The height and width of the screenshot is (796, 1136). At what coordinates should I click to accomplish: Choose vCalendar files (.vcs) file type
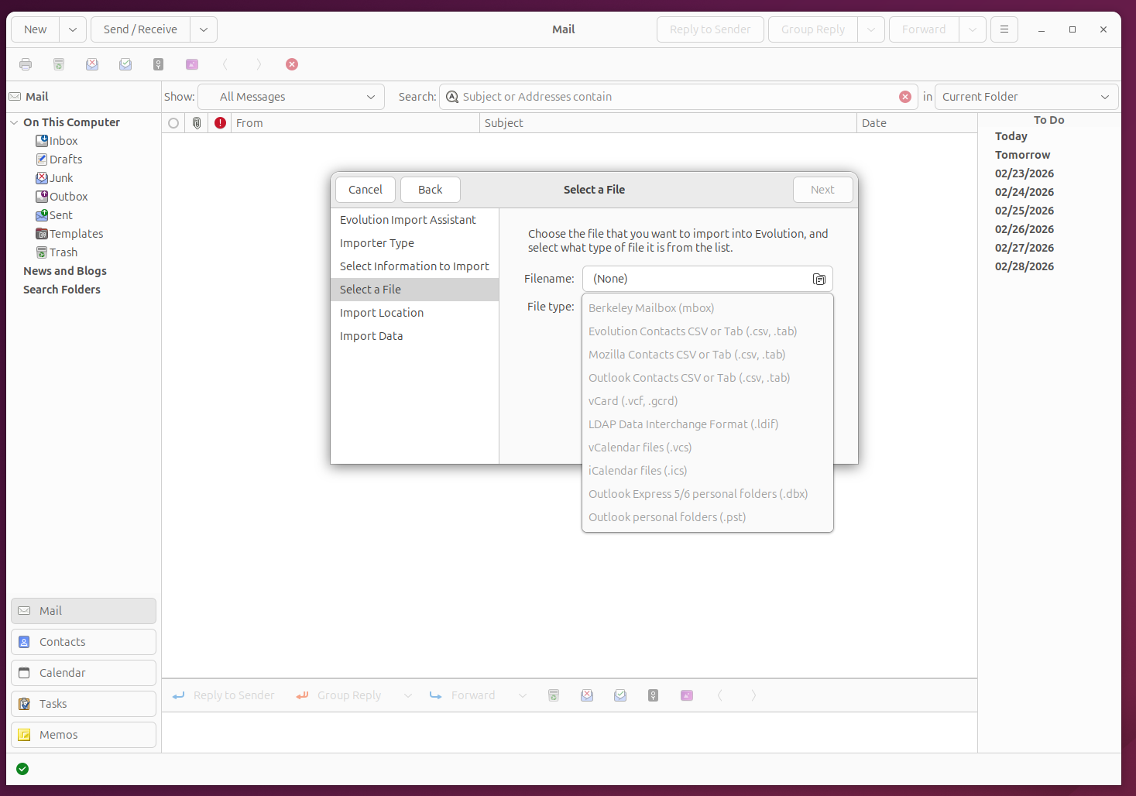coord(708,448)
